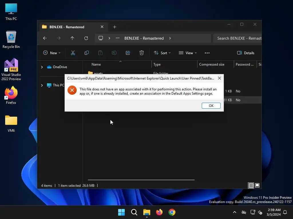
Task: Click the 4 items status text
Action: pos(47,185)
